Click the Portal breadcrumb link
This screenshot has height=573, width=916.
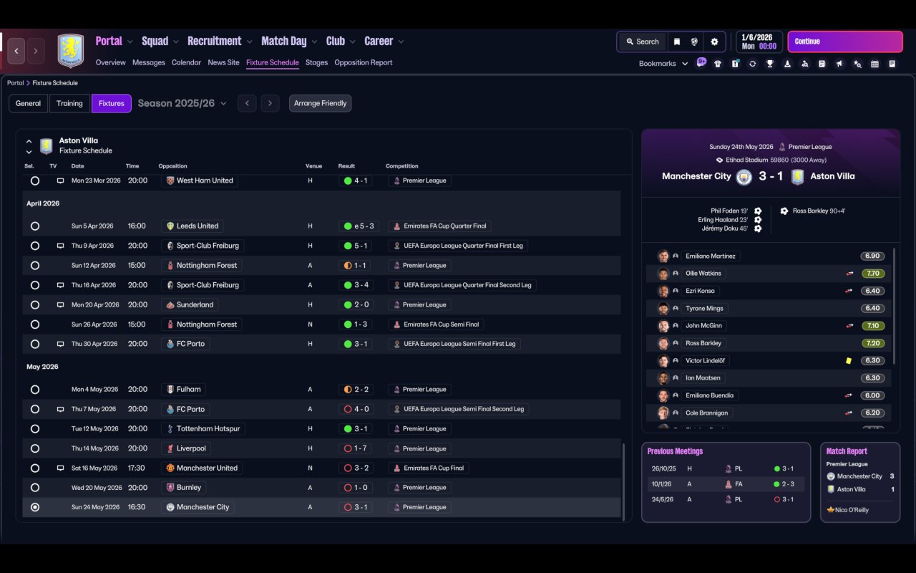point(15,83)
